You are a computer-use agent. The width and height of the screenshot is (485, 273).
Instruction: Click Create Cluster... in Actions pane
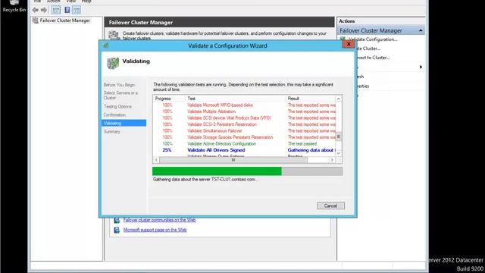click(x=369, y=49)
